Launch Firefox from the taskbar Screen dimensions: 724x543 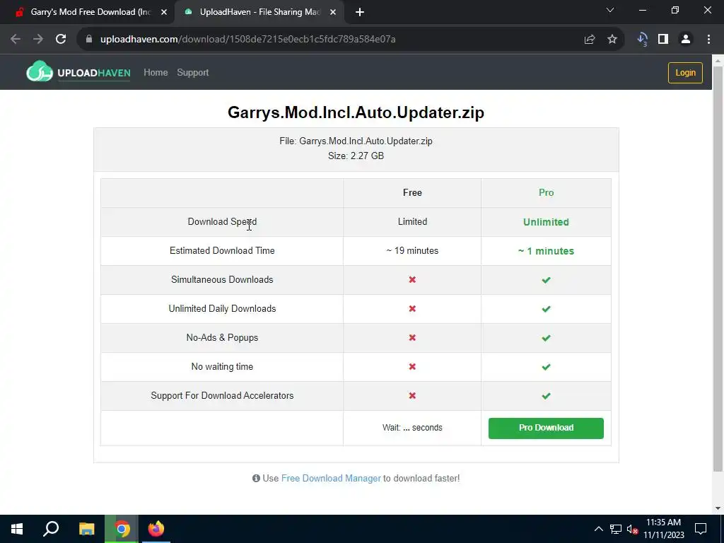(x=156, y=529)
